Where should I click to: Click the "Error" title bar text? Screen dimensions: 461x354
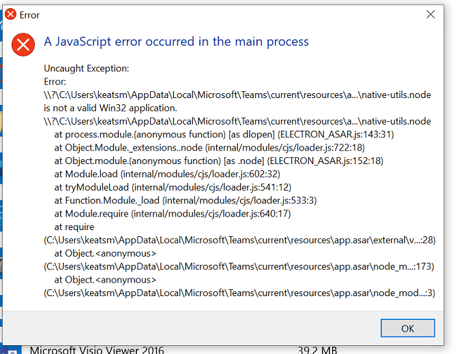coord(29,15)
